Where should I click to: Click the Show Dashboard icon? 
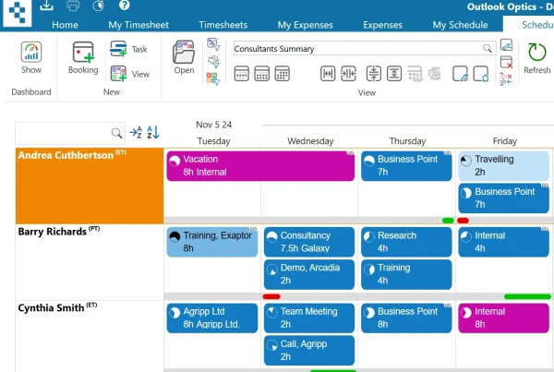31,53
